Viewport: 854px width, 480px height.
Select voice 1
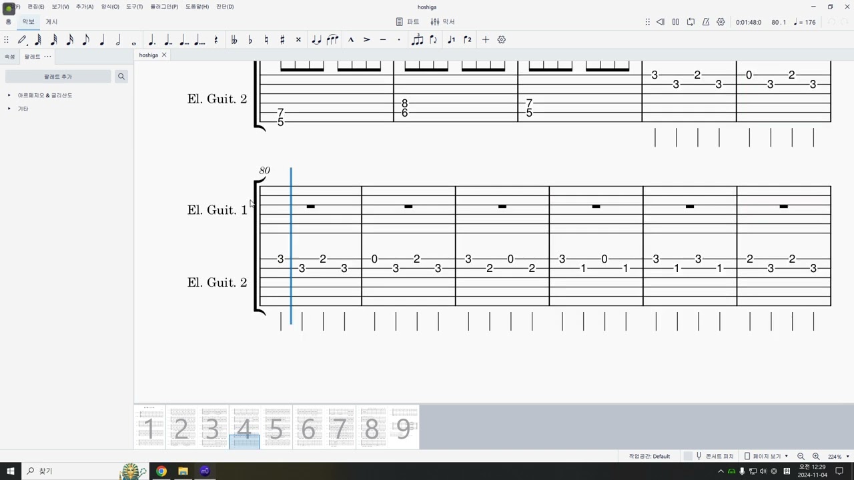coord(452,40)
